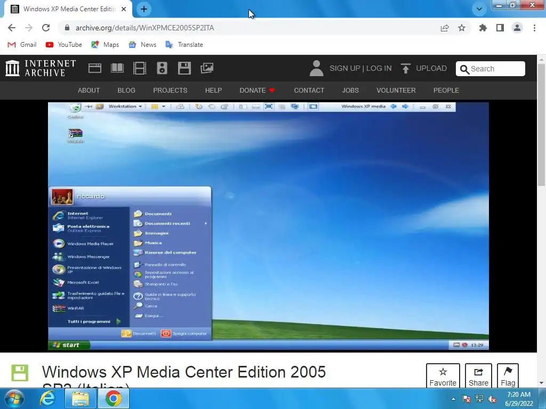
Task: Click the share page icon in address bar
Action: [x=445, y=28]
